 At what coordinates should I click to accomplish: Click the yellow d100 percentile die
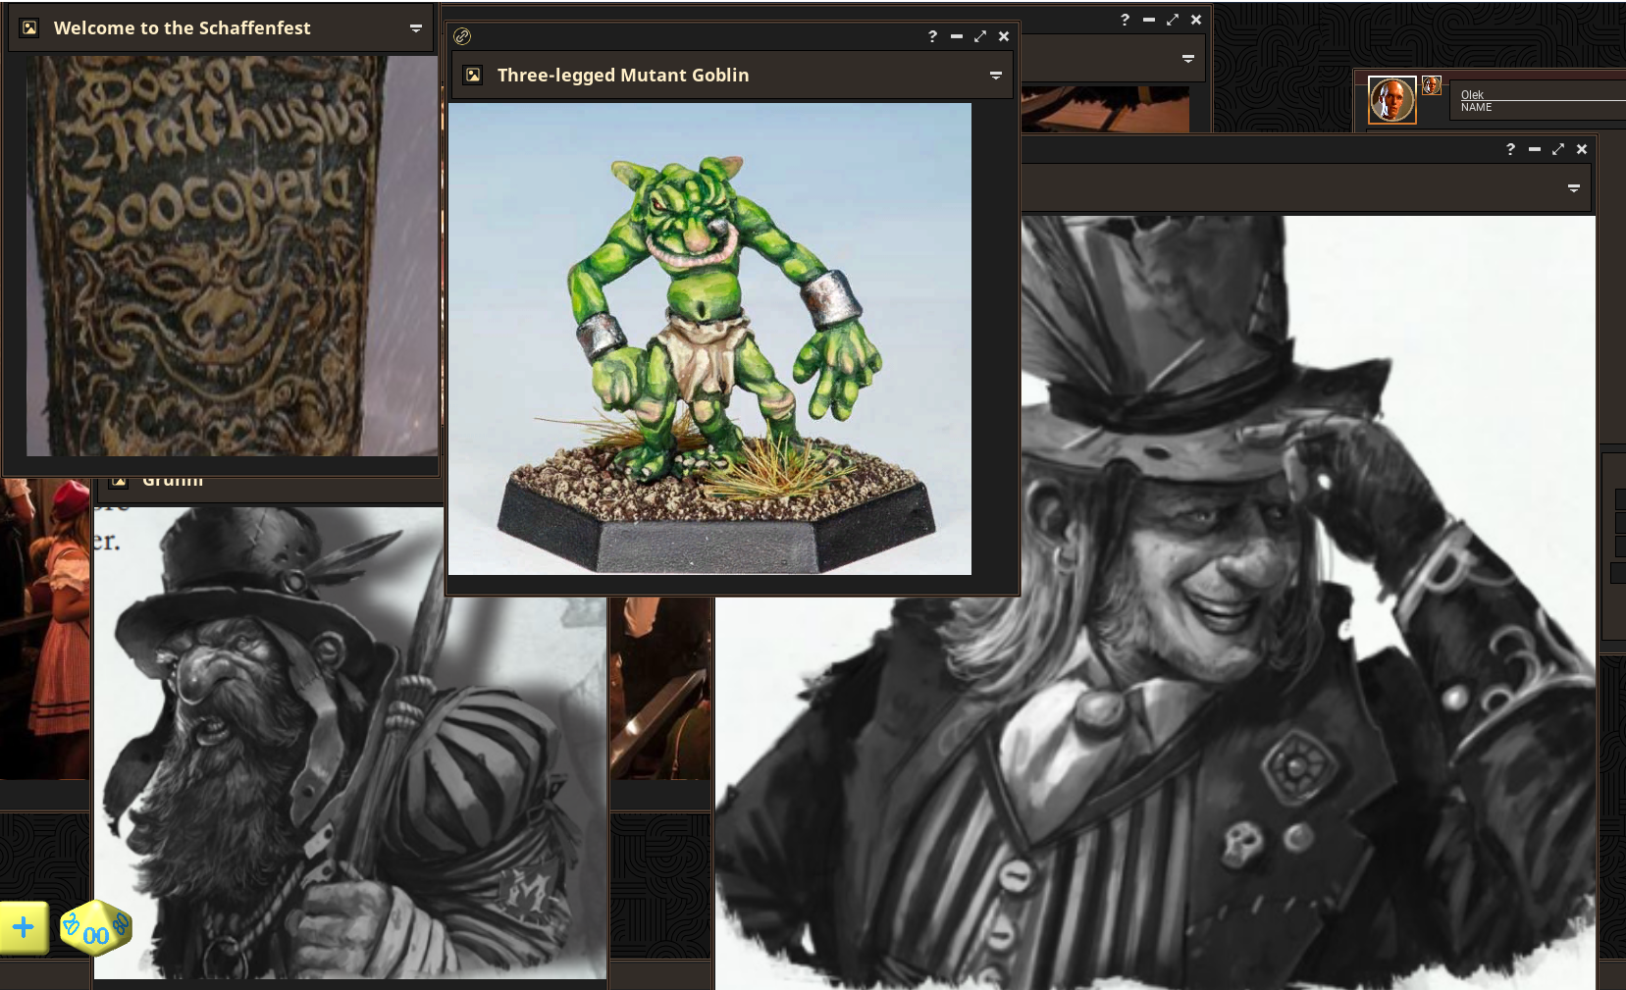point(95,927)
